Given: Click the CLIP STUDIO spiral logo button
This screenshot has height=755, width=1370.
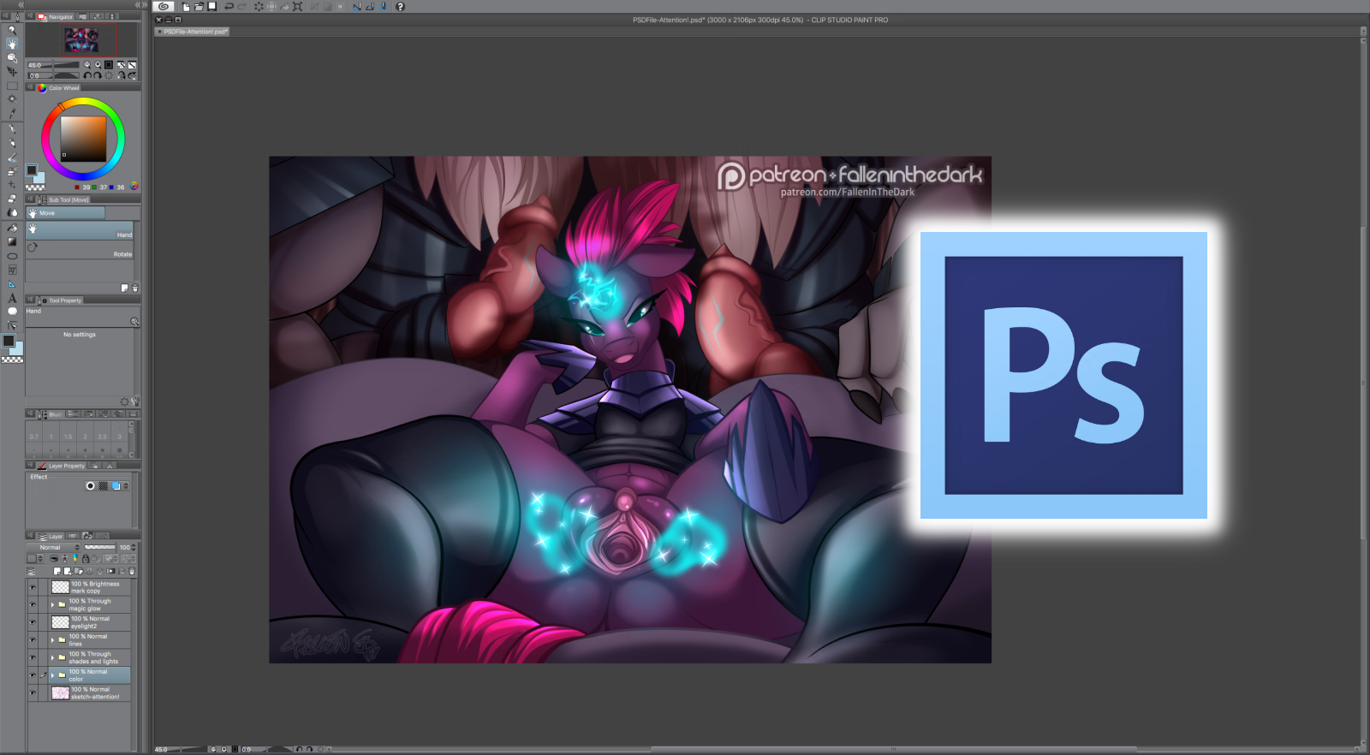Looking at the screenshot, I should click(x=164, y=7).
